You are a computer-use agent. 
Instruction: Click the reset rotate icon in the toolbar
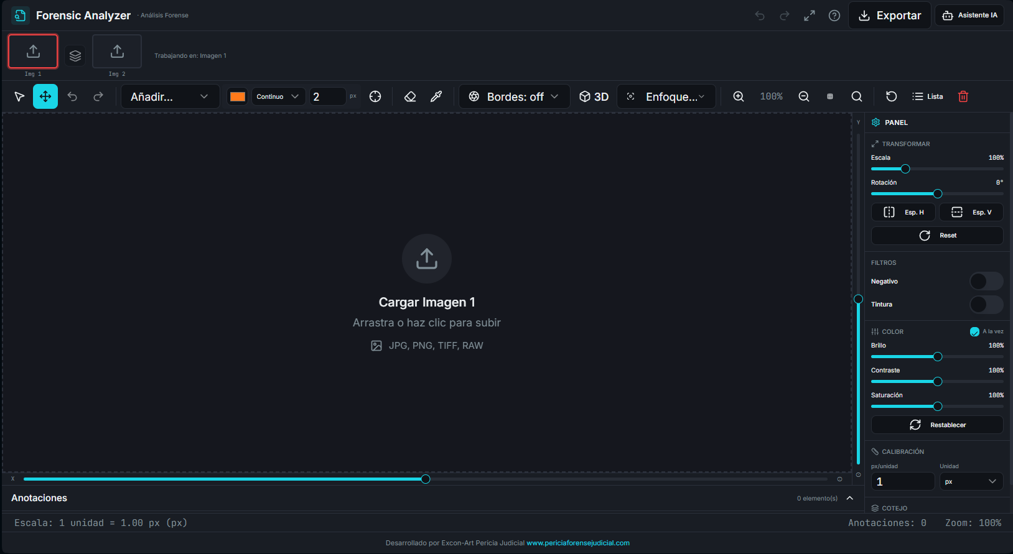[892, 96]
